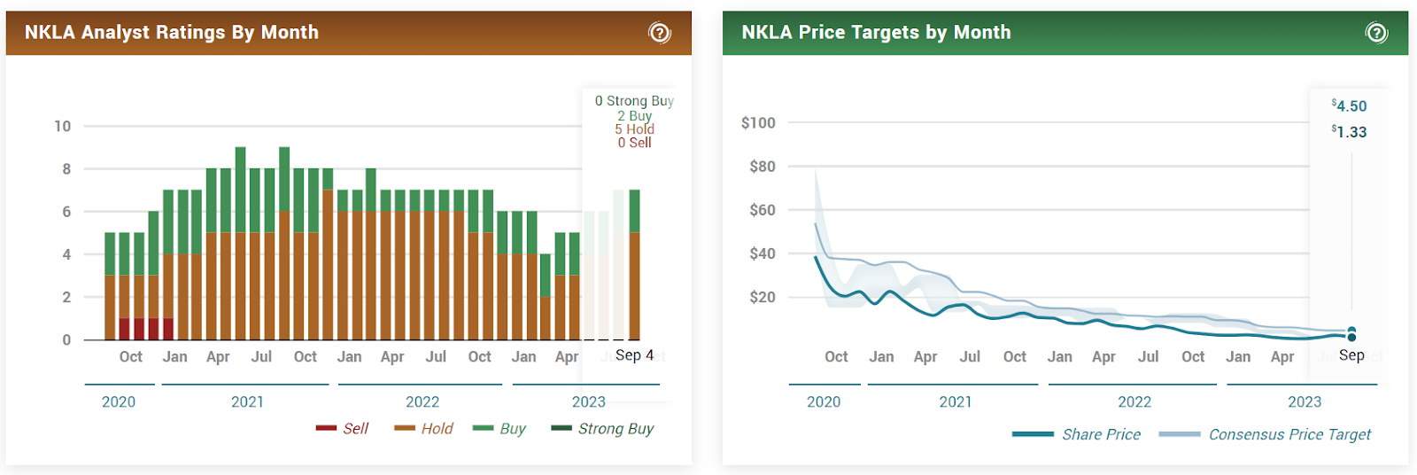Toggle the Hold legend series
The width and height of the screenshot is (1417, 475).
(x=423, y=428)
